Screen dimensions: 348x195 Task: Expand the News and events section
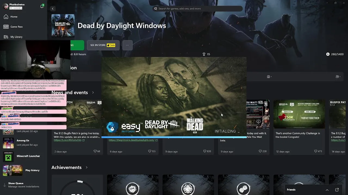(x=93, y=93)
